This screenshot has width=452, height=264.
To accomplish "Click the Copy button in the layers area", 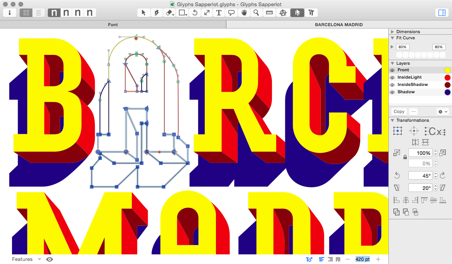I will [x=399, y=111].
